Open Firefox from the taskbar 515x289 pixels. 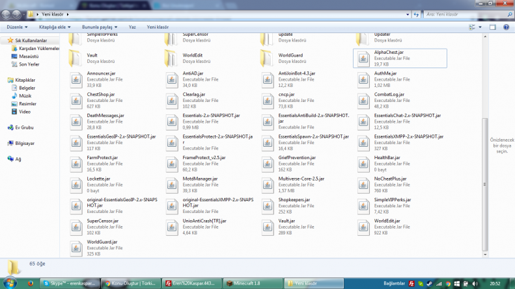coord(30,283)
